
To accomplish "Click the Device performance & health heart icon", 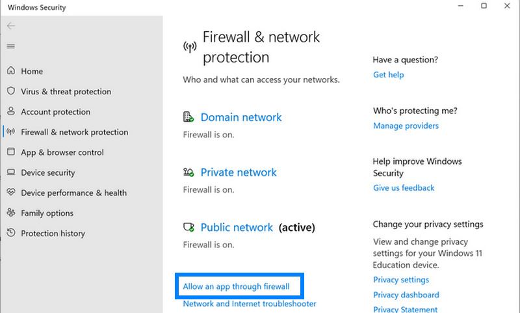I will click(11, 193).
